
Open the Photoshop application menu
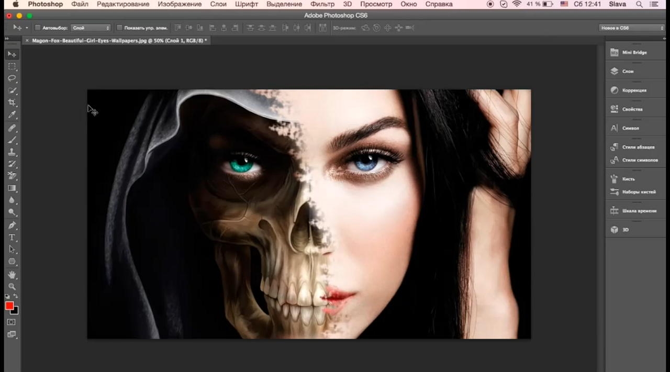click(45, 4)
